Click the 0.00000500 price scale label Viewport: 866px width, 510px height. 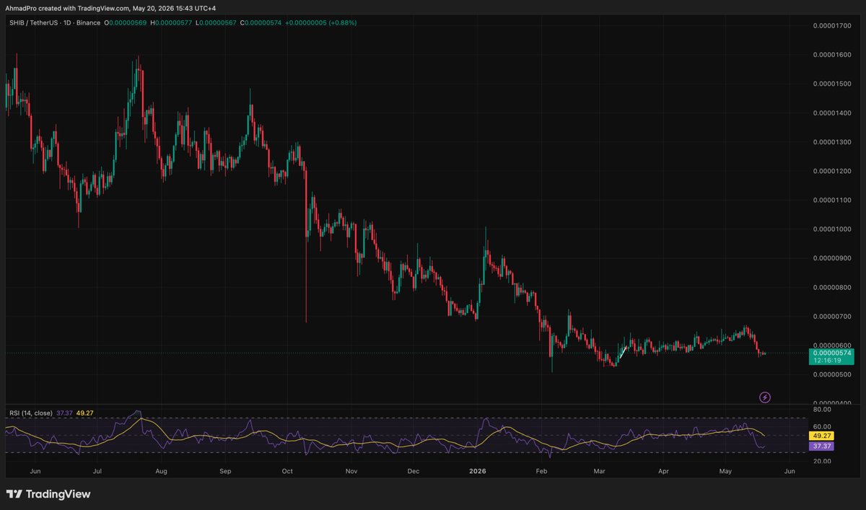pos(833,374)
